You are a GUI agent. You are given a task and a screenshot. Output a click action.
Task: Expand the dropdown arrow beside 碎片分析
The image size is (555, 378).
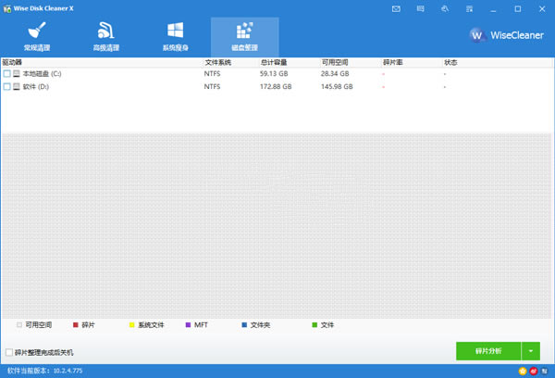click(x=531, y=351)
